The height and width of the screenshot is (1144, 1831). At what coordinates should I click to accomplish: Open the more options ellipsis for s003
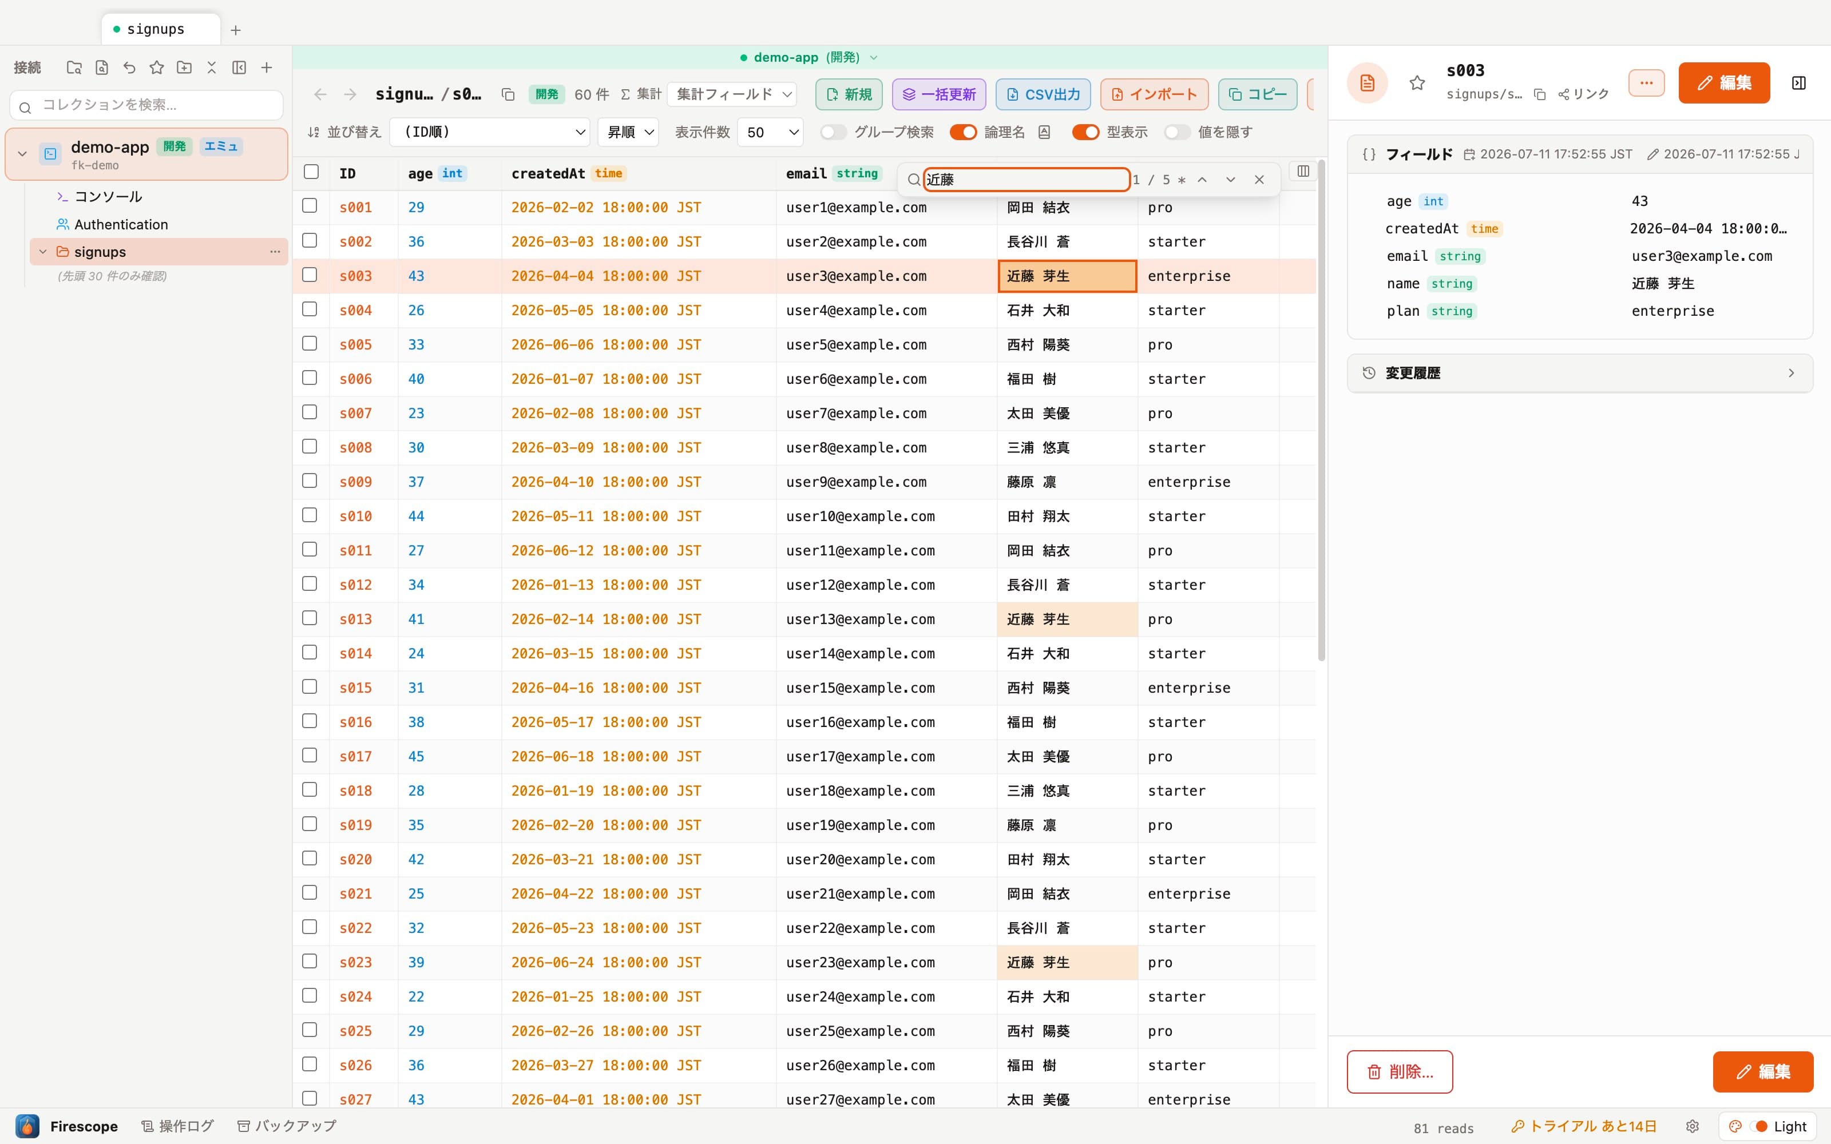(x=1646, y=82)
